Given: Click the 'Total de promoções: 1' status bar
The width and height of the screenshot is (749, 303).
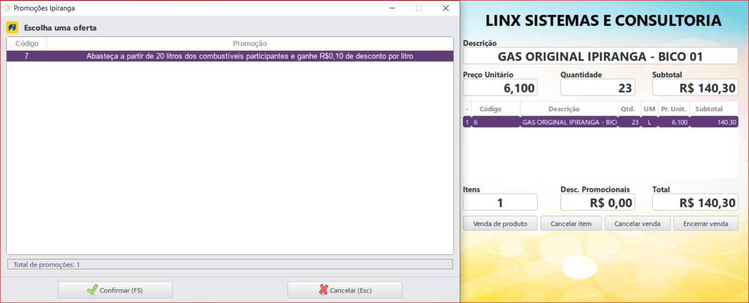Looking at the screenshot, I should [230, 264].
